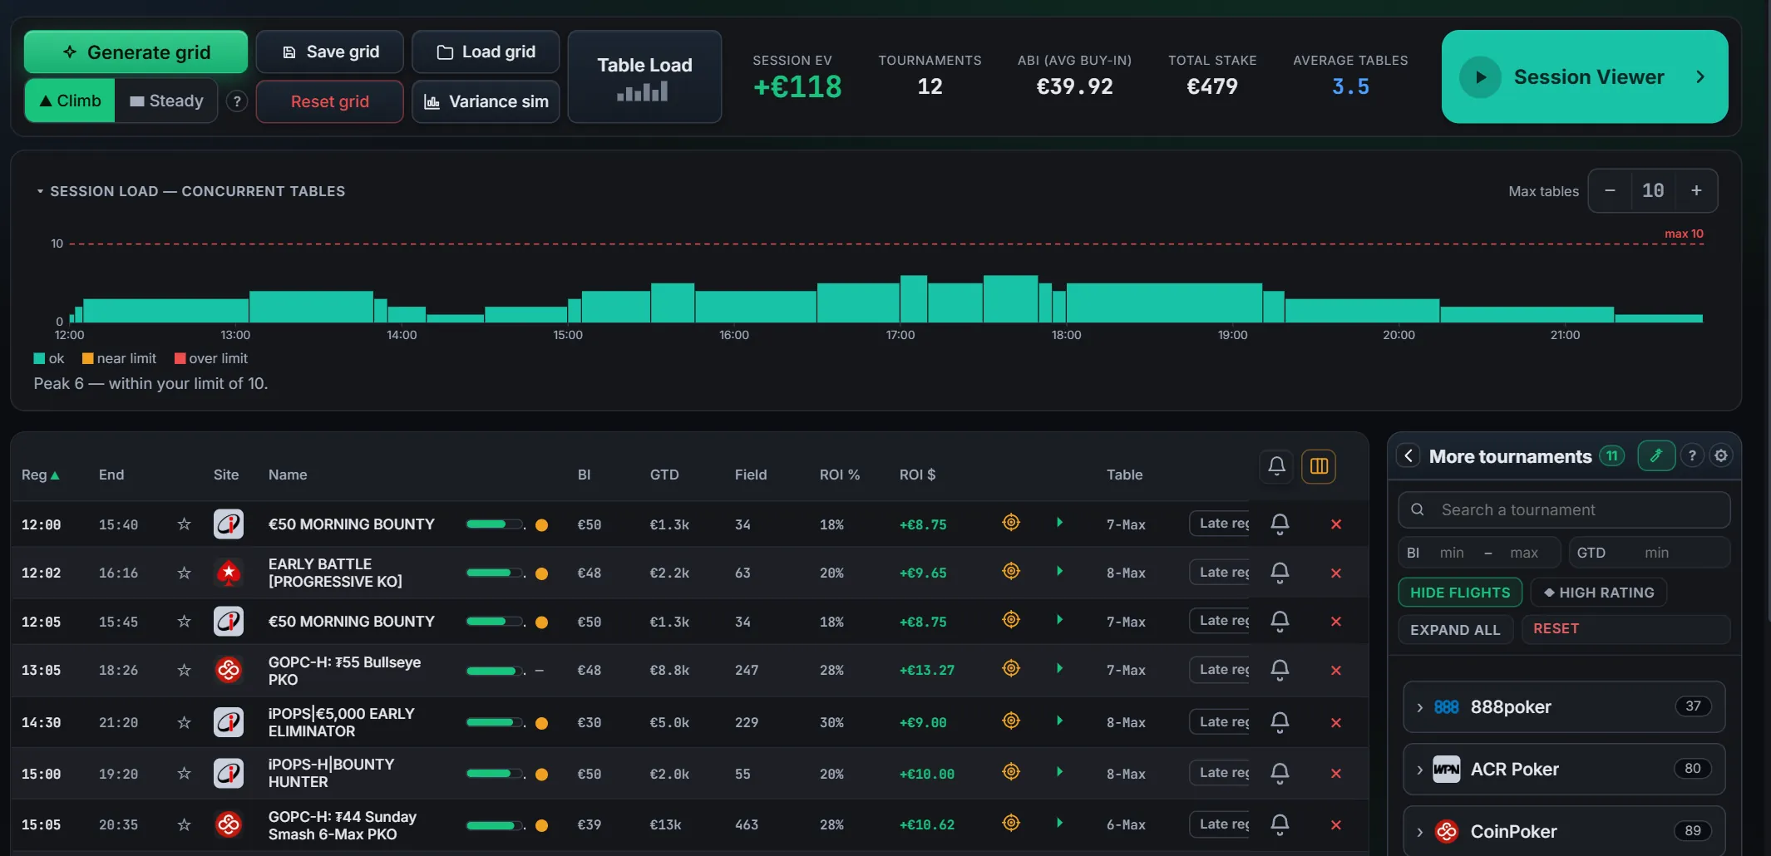Image resolution: width=1771 pixels, height=856 pixels.
Task: Click the Reset grid button
Action: pyautogui.click(x=330, y=101)
